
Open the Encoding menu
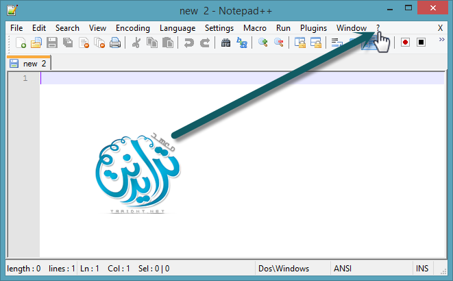point(133,28)
